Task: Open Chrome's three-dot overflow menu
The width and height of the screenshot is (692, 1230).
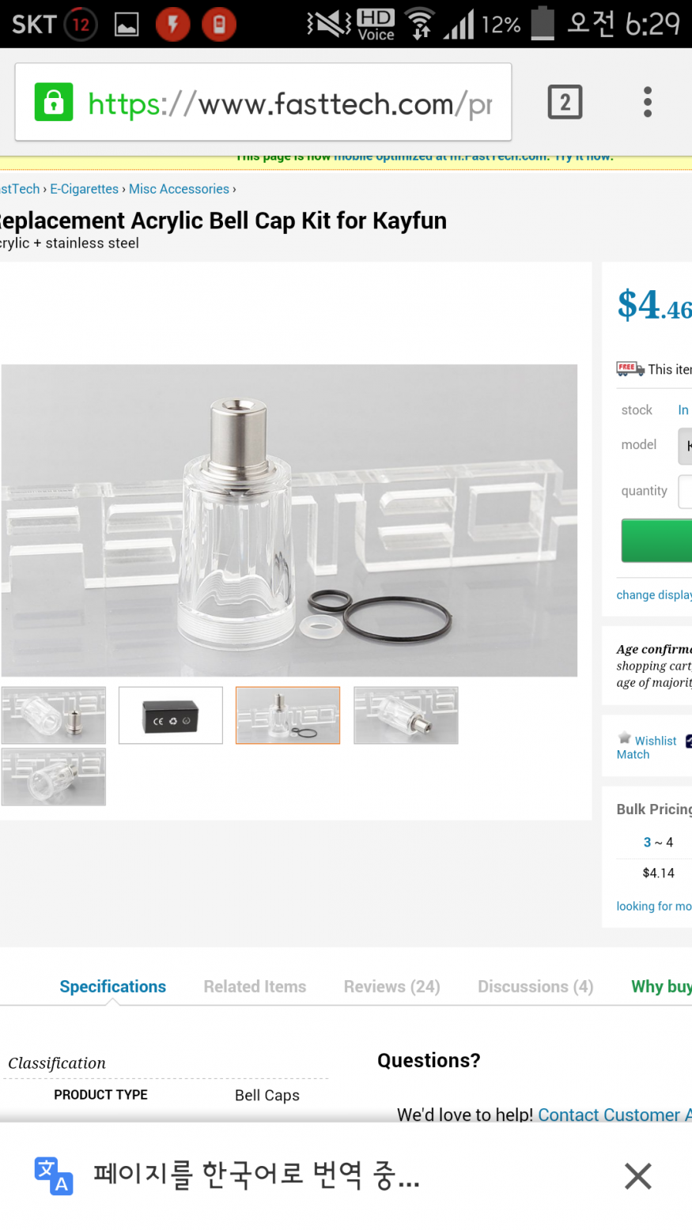Action: (648, 102)
